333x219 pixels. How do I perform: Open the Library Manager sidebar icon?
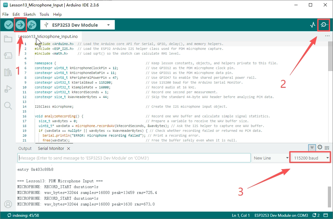point(8,72)
